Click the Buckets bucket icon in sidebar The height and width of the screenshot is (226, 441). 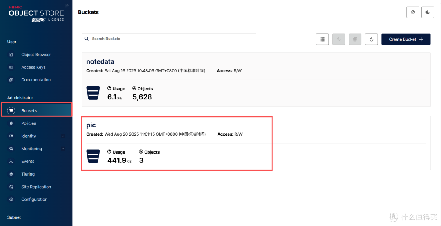tap(11, 111)
